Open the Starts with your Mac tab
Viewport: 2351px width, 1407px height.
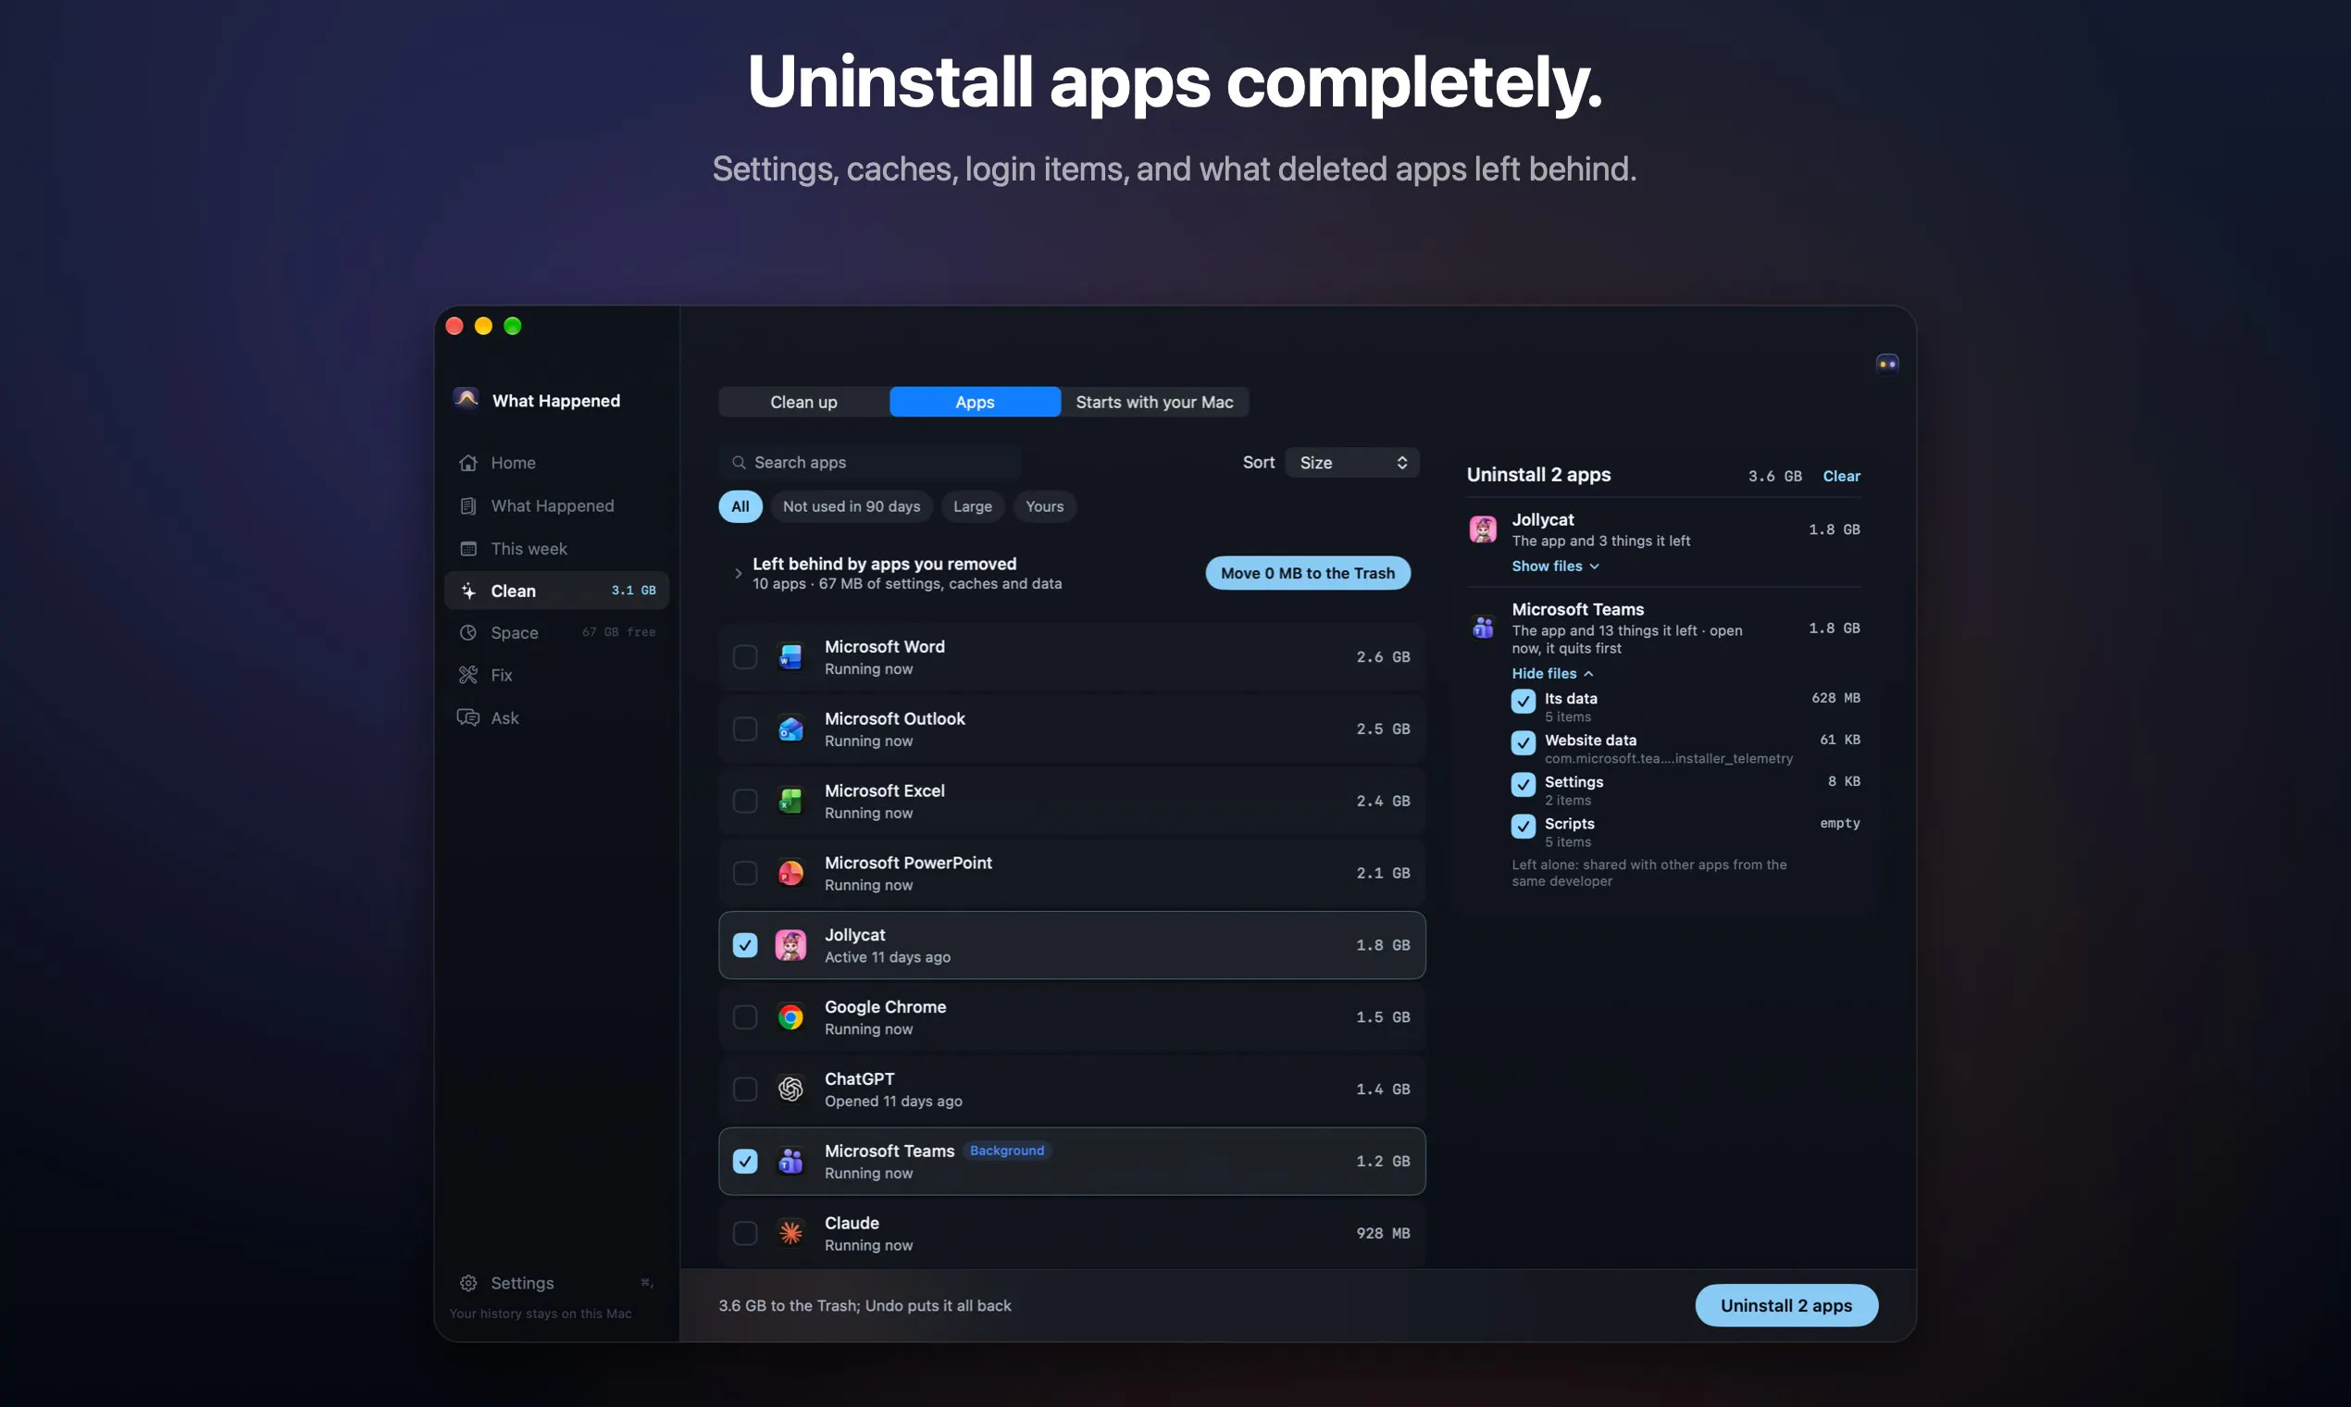click(x=1154, y=402)
